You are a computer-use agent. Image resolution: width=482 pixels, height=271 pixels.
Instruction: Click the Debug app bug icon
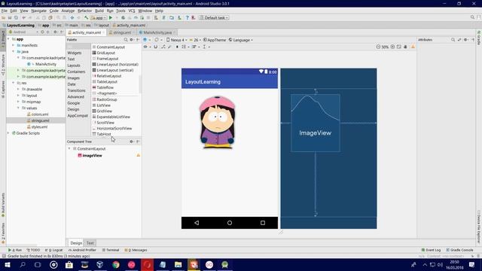pyautogui.click(x=123, y=18)
